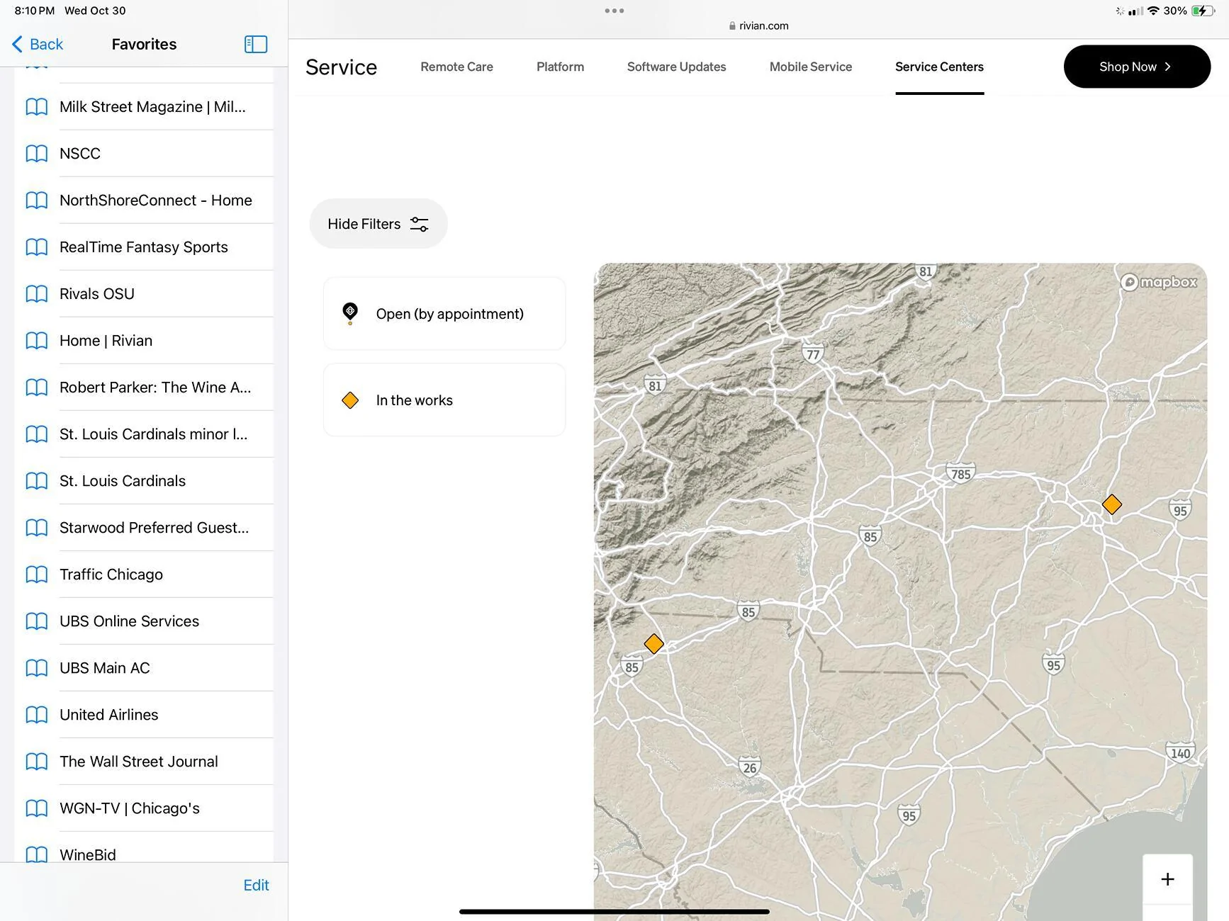Click the NSCC bookmark book icon
Viewport: 1229px width, 921px height.
pos(36,154)
